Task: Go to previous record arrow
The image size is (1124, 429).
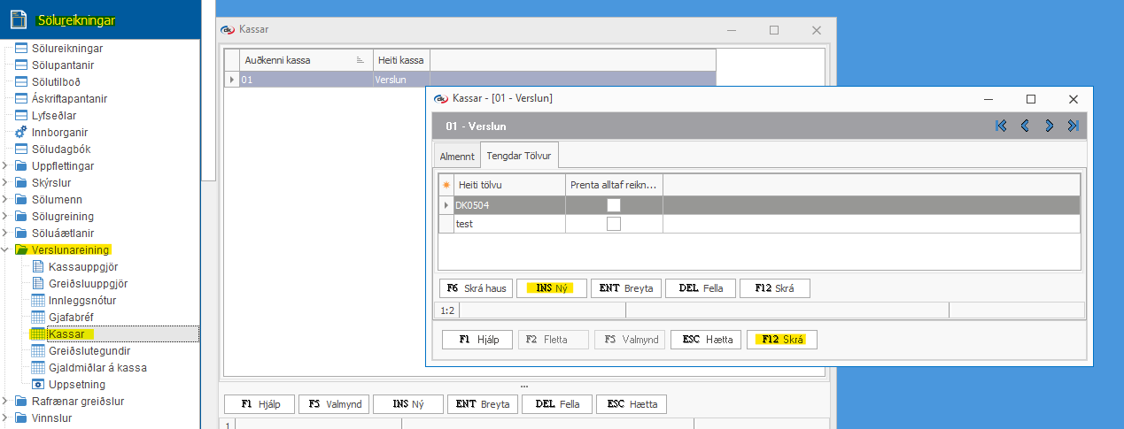Action: click(1025, 126)
